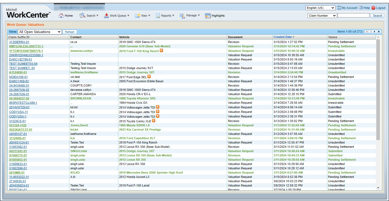
Task: Click the "BROWN,DEAN" contact cell
Action: [x=81, y=98]
